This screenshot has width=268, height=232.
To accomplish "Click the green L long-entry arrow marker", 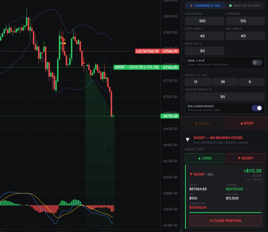I will pyautogui.click(x=61, y=45).
